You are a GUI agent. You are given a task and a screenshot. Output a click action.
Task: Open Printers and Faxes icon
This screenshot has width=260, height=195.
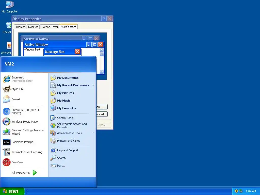point(53,141)
